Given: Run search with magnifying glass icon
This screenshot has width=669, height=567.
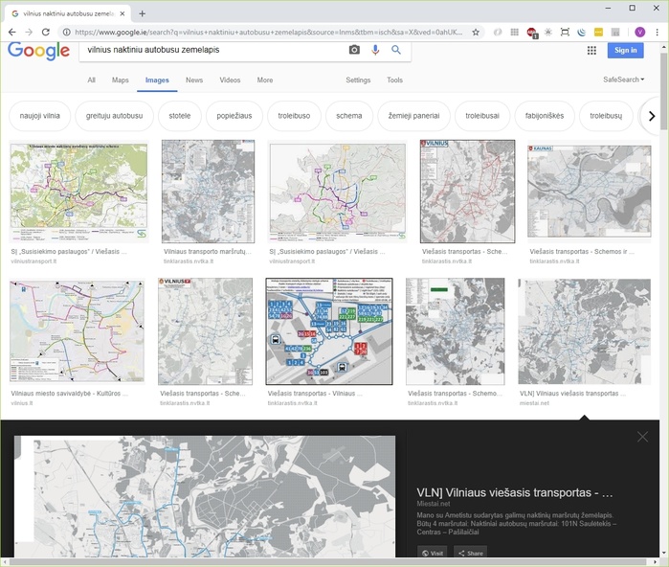Looking at the screenshot, I should 396,50.
